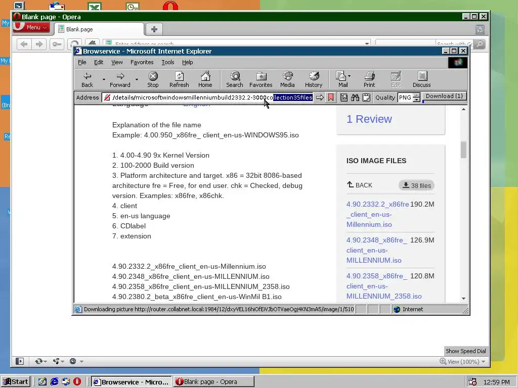Open 4.90.2332.2_x86fre Millennium.iso link
Viewport: 518px width, 388px height.
pyautogui.click(x=377, y=214)
